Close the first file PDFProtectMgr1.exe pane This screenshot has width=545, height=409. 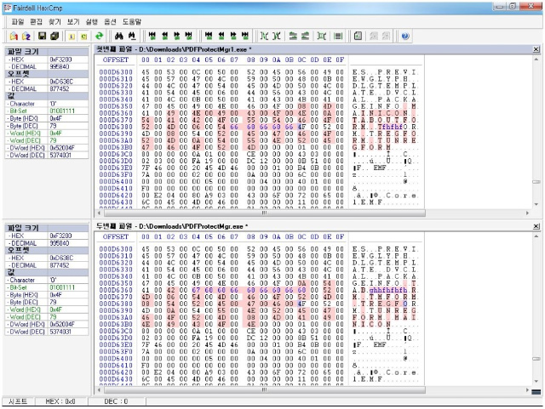coord(536,49)
